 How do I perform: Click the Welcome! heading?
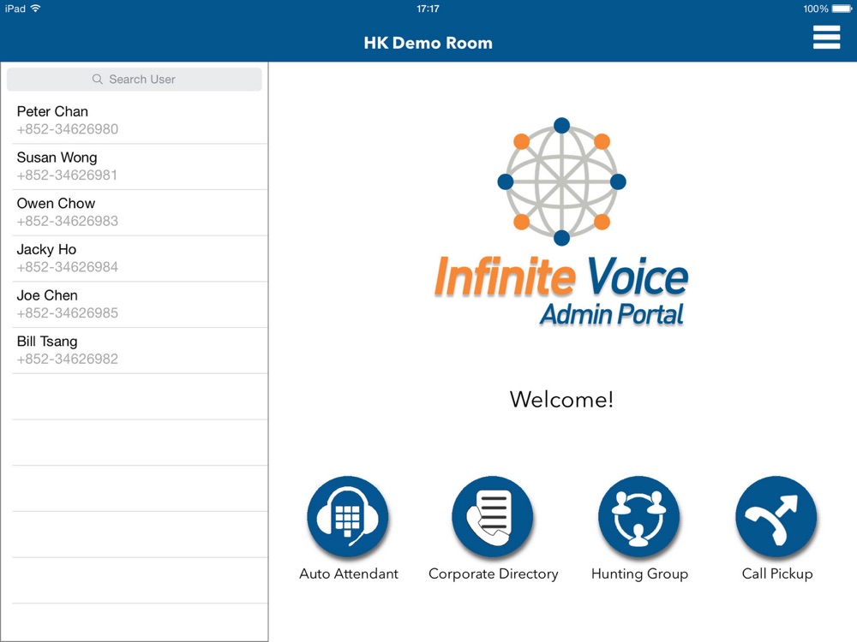click(561, 400)
